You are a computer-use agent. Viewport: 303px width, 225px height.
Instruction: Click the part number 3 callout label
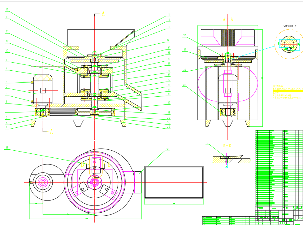(6, 117)
